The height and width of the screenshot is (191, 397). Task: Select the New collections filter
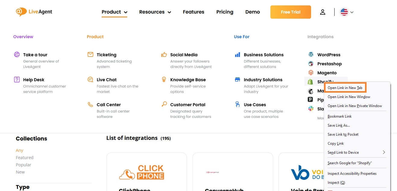[x=20, y=172]
